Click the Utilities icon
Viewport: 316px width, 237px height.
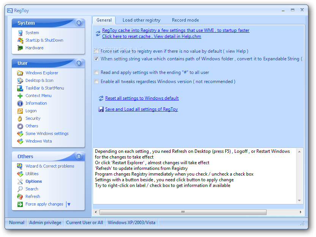20,174
